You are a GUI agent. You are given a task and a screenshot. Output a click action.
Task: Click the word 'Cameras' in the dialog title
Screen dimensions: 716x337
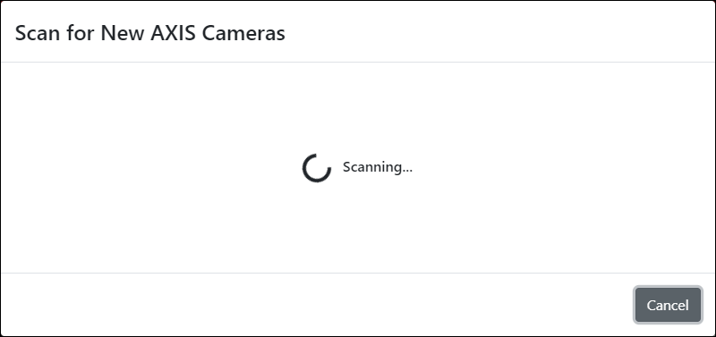[243, 33]
